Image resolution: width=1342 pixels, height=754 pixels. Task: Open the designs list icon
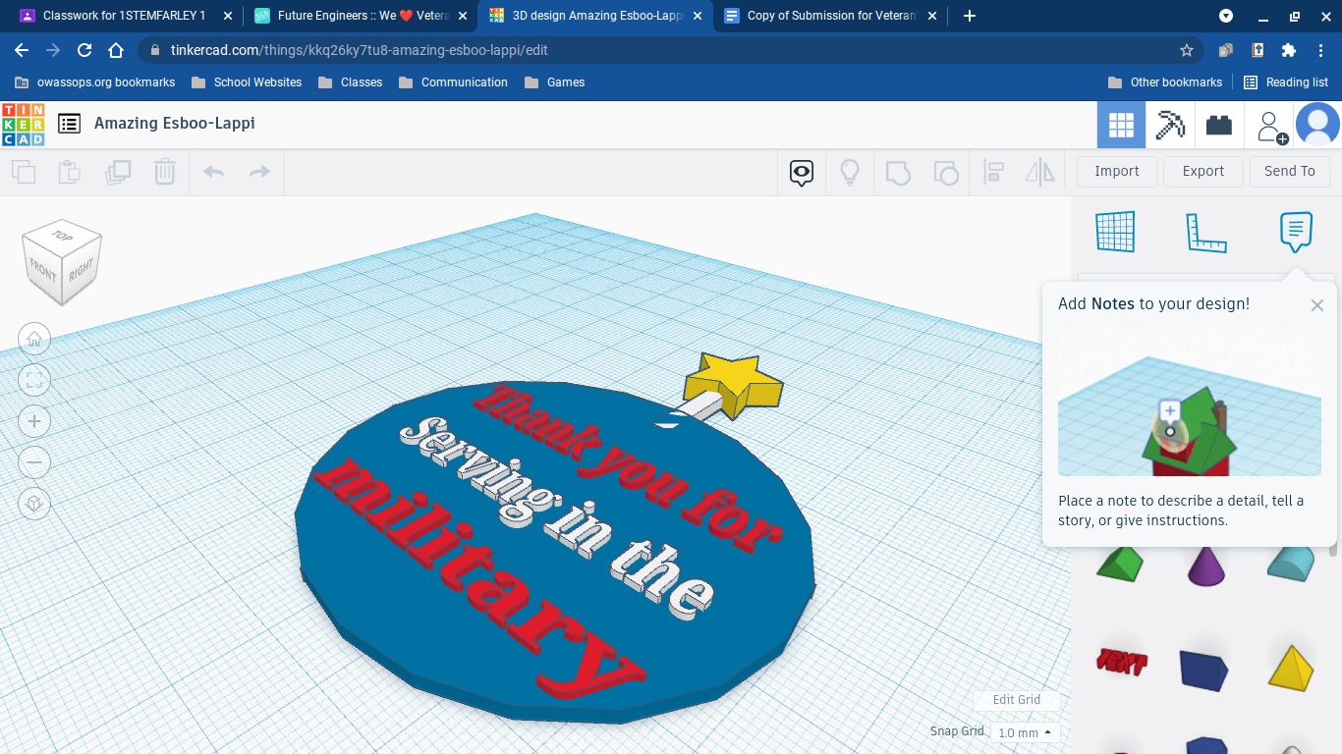point(69,124)
